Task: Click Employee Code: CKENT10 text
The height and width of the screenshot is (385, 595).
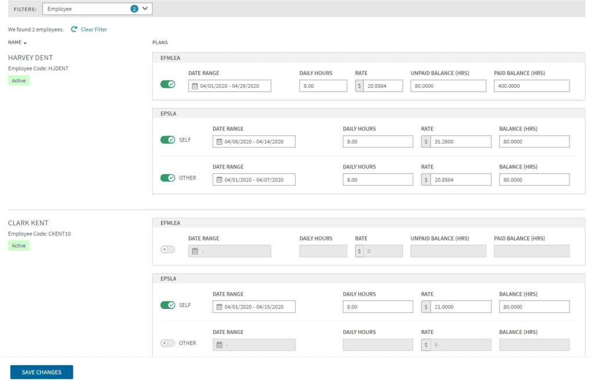Action: 40,234
